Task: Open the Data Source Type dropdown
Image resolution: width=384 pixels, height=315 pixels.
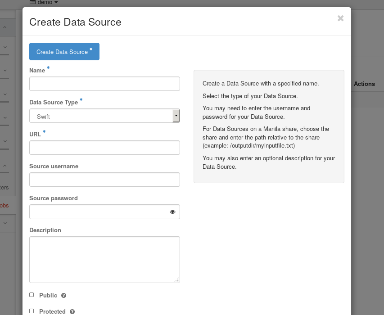Action: [x=104, y=116]
